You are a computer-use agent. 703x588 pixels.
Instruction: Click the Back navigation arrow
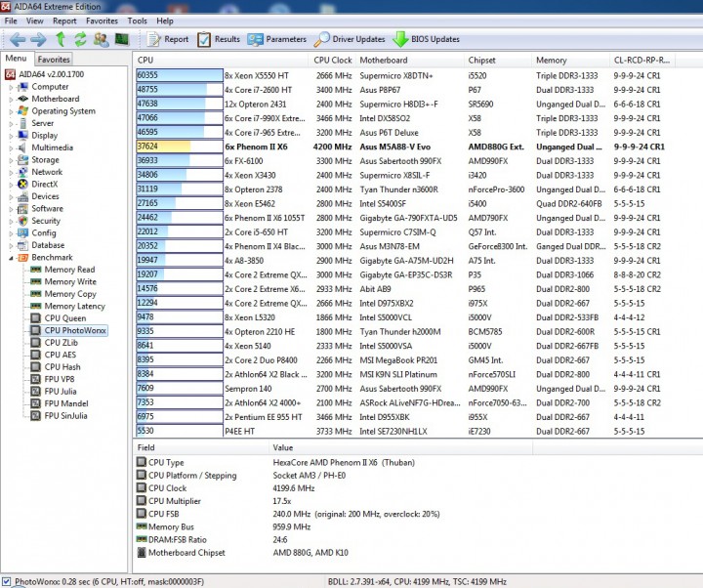(18, 39)
